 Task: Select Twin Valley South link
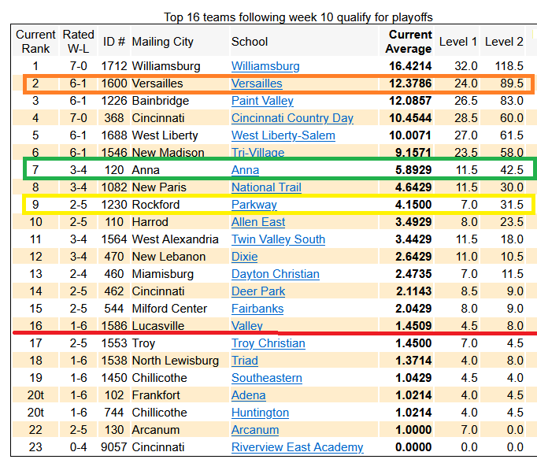(x=278, y=239)
